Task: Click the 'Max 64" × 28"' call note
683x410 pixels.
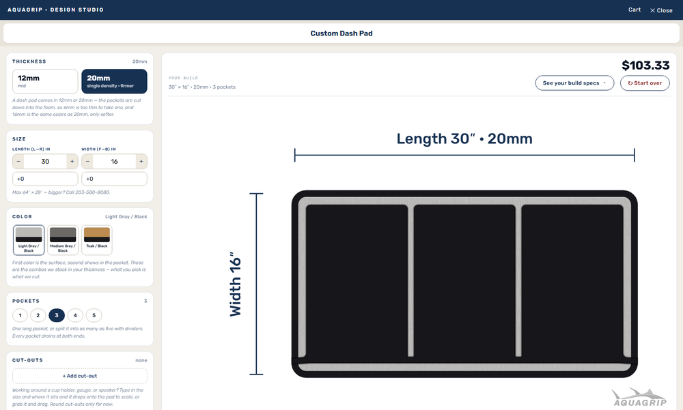Action: click(61, 192)
